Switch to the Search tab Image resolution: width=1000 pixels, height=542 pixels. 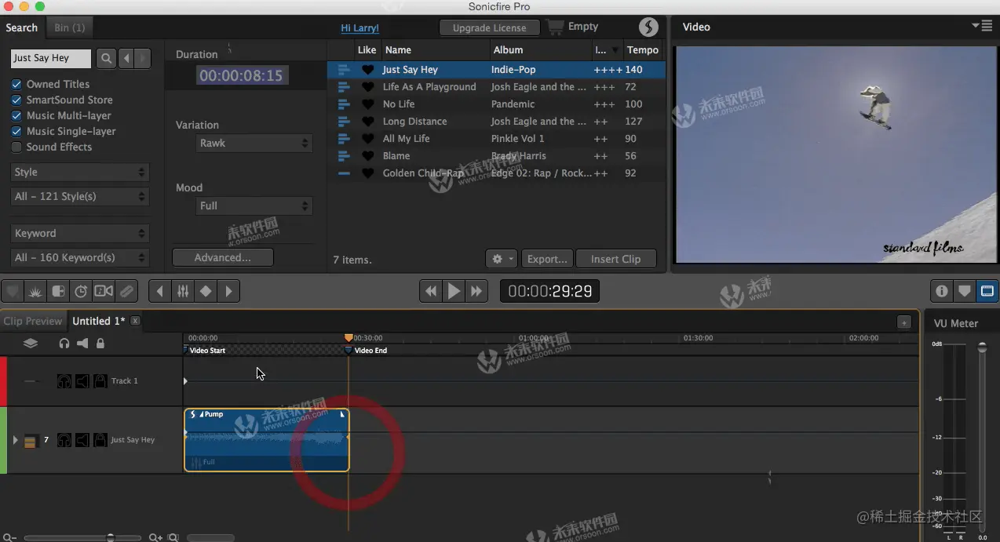click(x=22, y=27)
